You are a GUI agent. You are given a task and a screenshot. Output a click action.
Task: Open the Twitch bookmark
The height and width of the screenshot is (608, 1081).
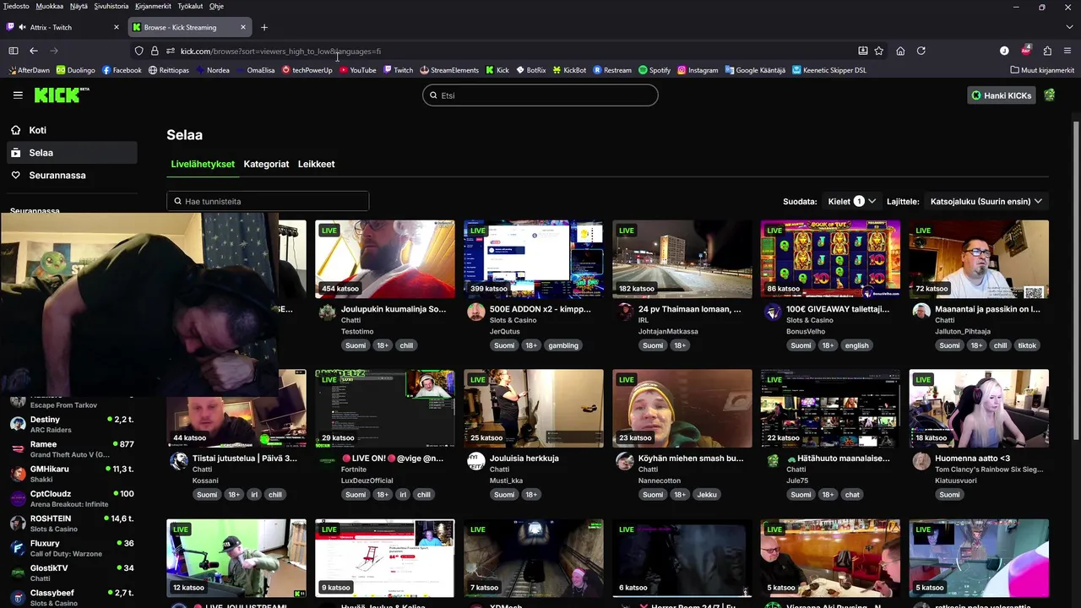point(398,70)
